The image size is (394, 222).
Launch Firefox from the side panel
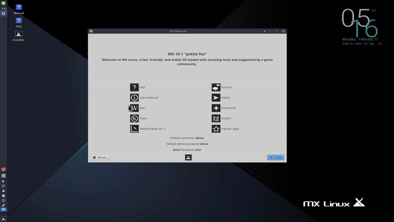pos(3,169)
